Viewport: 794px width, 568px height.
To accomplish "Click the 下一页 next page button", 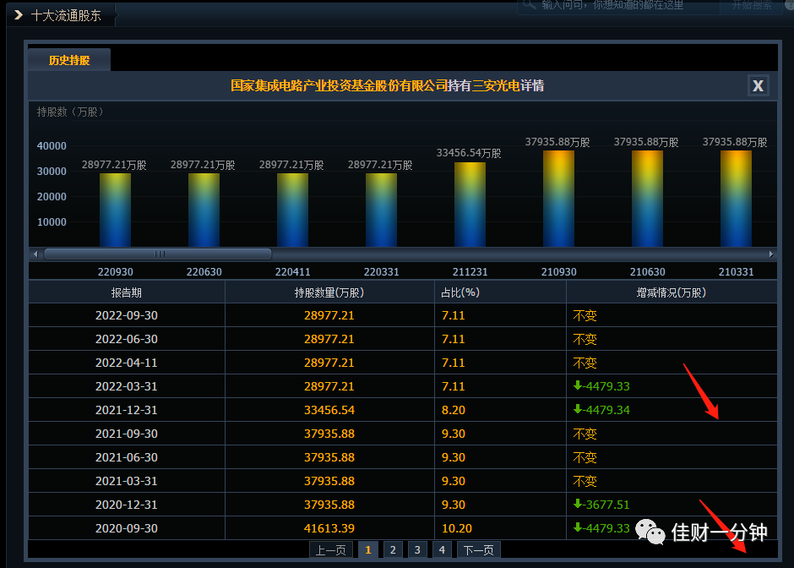I will pyautogui.click(x=479, y=549).
